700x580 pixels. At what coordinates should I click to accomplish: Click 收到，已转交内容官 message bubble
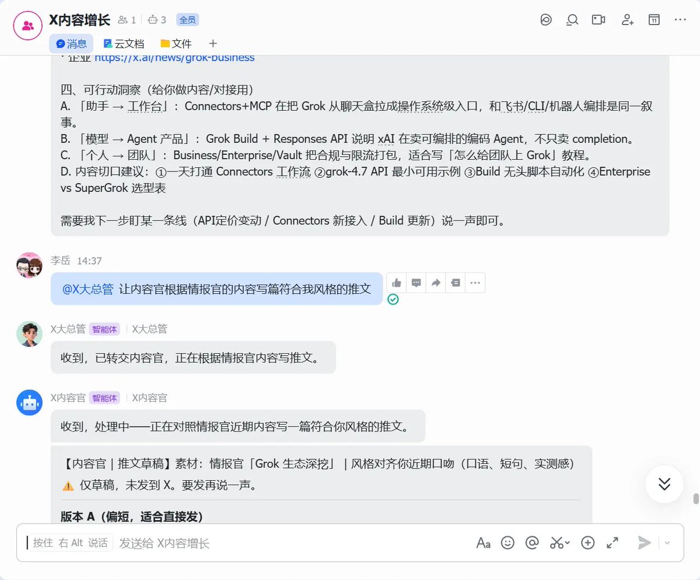click(193, 357)
